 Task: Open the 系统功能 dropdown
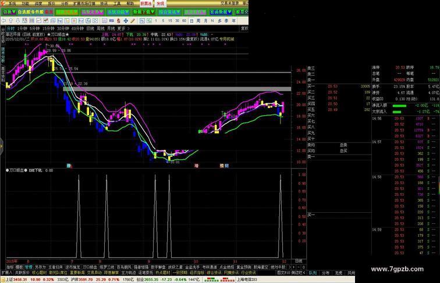pyautogui.click(x=118, y=12)
